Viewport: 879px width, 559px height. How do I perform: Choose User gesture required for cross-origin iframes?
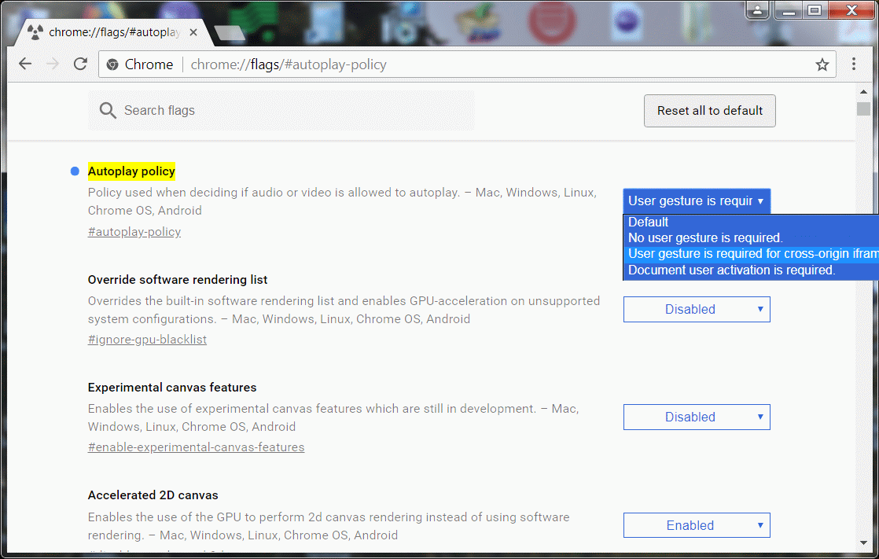pos(751,253)
